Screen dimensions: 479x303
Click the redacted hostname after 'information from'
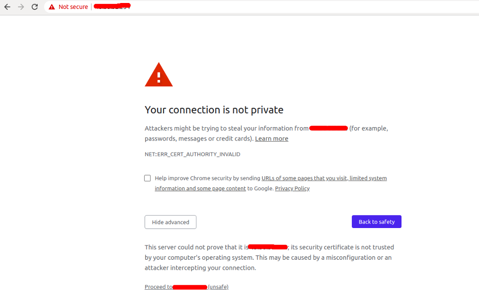pyautogui.click(x=328, y=128)
